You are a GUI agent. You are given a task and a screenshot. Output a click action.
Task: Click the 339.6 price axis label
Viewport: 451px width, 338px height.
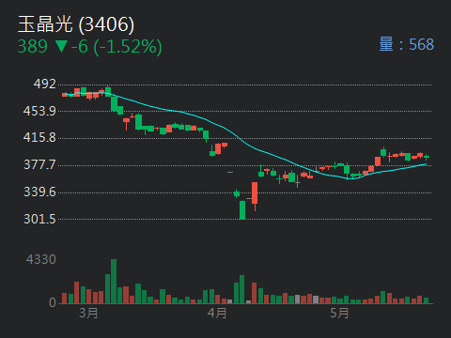[x=39, y=192]
